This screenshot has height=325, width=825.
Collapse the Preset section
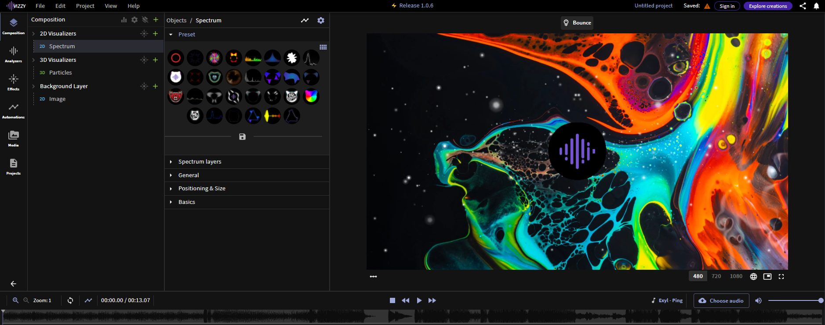coord(171,35)
